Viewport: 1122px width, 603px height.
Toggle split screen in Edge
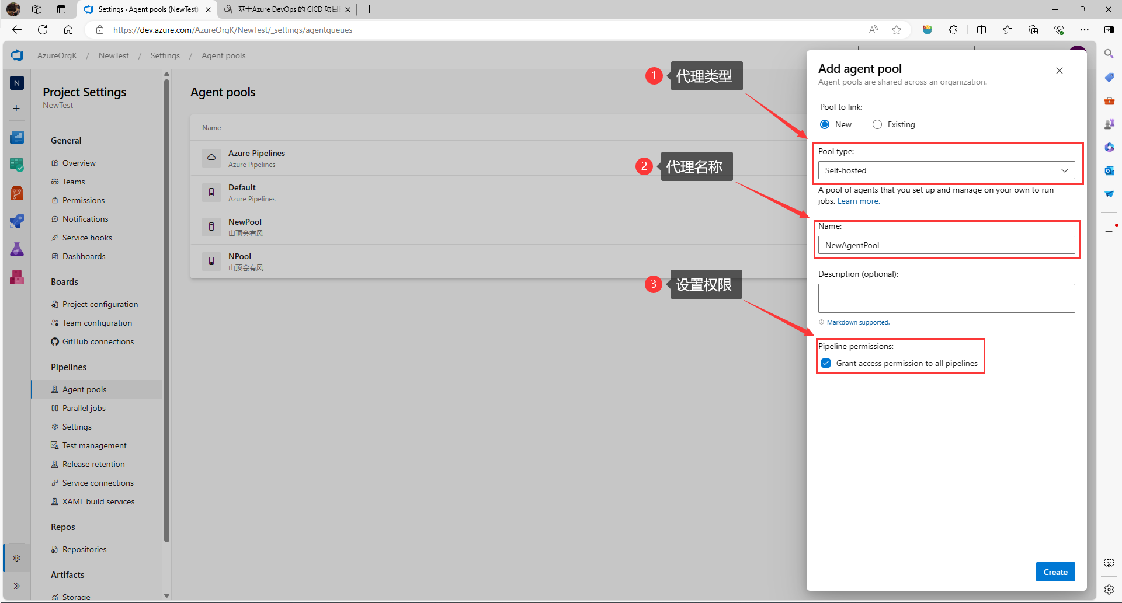pyautogui.click(x=981, y=30)
